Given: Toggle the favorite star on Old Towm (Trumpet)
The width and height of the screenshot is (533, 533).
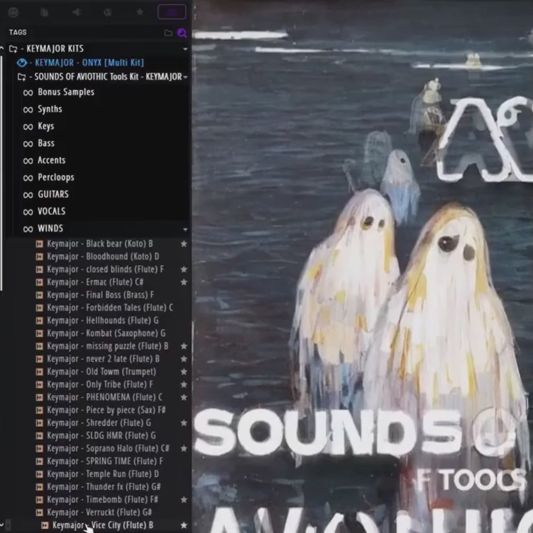Looking at the screenshot, I should (184, 372).
